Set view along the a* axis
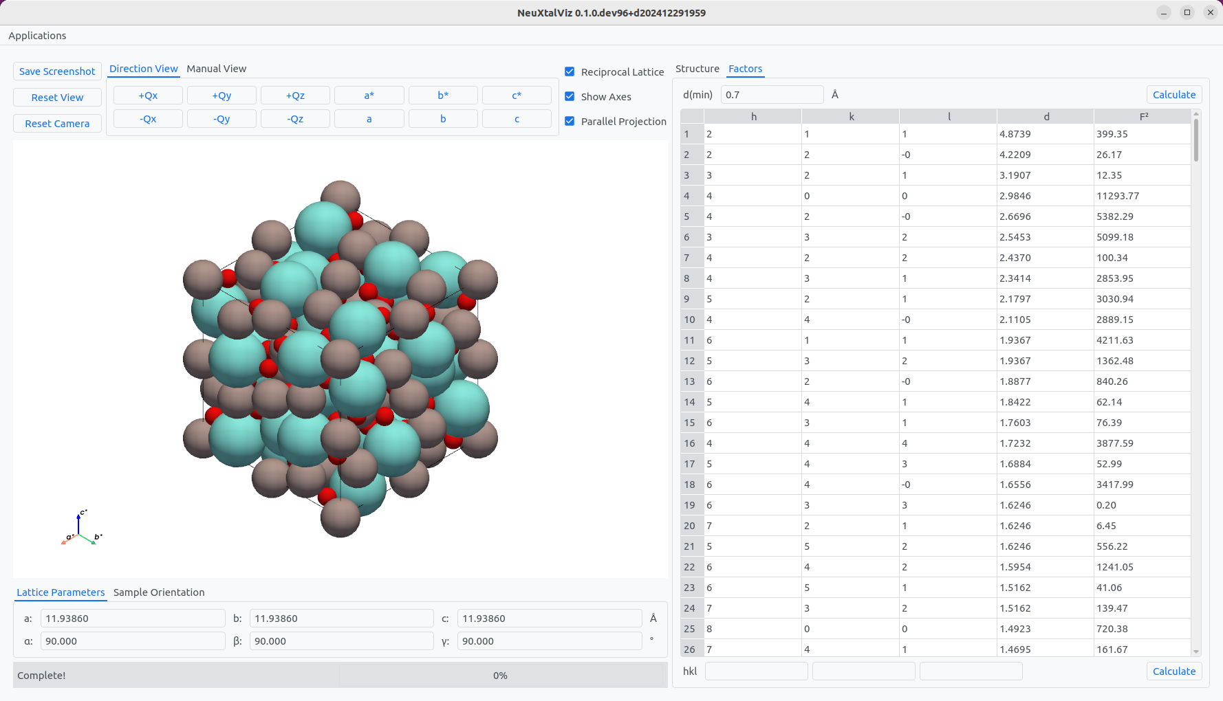 (369, 96)
